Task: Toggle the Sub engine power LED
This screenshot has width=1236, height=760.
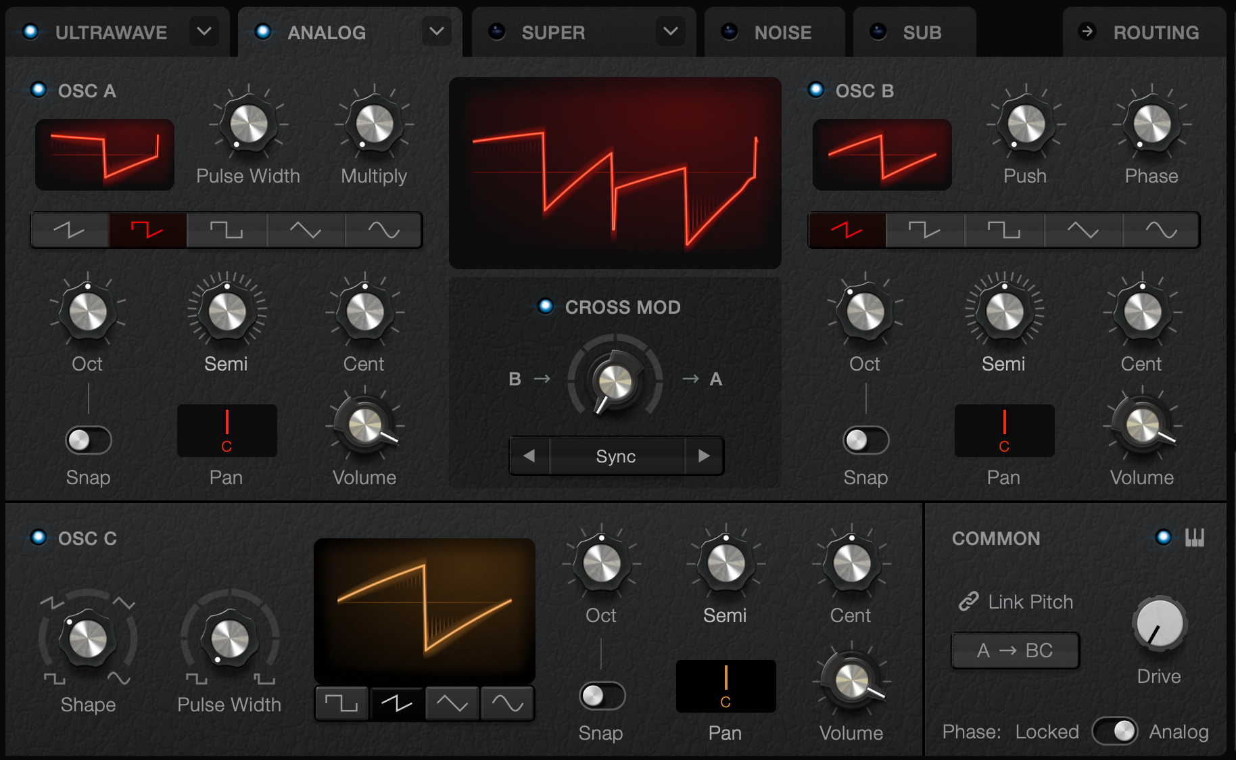Action: point(878,31)
